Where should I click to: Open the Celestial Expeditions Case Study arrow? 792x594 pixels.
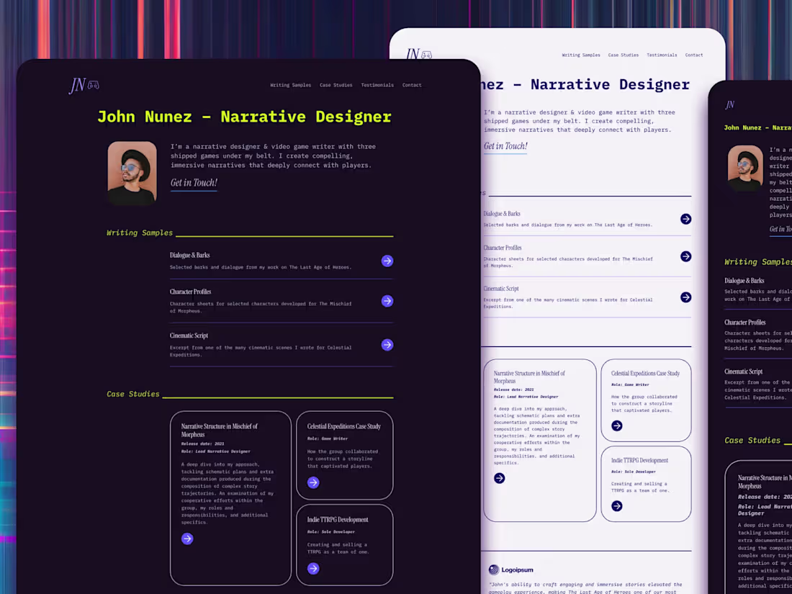coord(312,482)
